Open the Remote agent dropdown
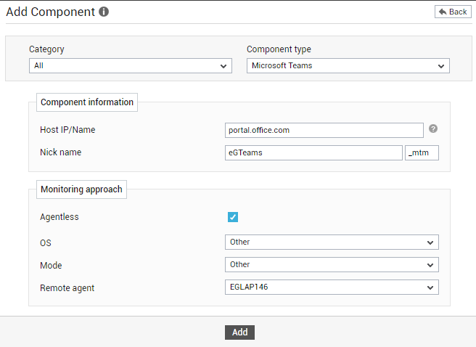This screenshot has width=476, height=347. tap(332, 287)
